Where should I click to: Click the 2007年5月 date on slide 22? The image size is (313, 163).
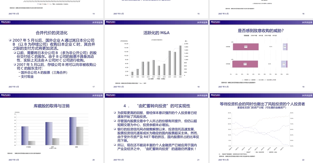tap(223, 160)
